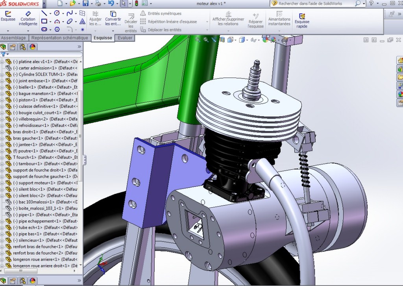The width and height of the screenshot is (403, 286).
Task: Open Appearances color ball task pane
Action: tap(400, 94)
